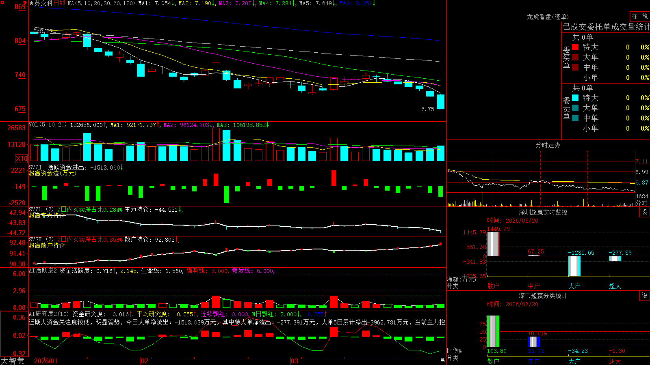Click the 大智慧 logo in bottom-left corner
The image size is (650, 365).
(x=13, y=361)
